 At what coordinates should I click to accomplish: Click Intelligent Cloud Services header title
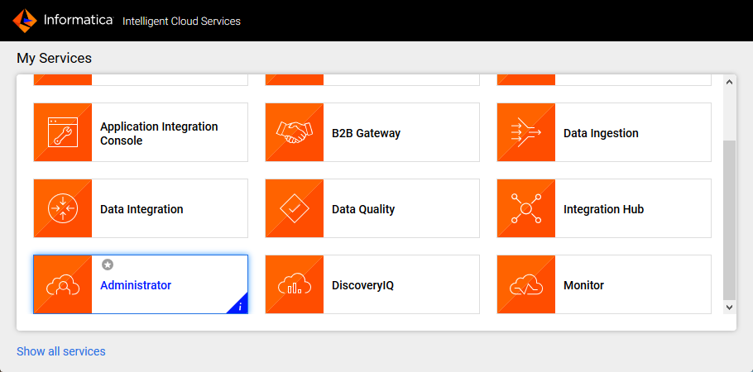181,21
